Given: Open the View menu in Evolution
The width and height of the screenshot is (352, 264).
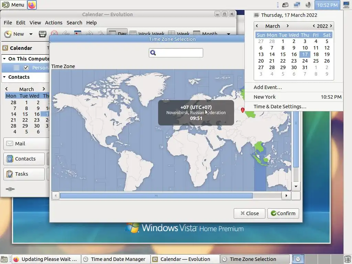Looking at the screenshot, I should [x=35, y=23].
